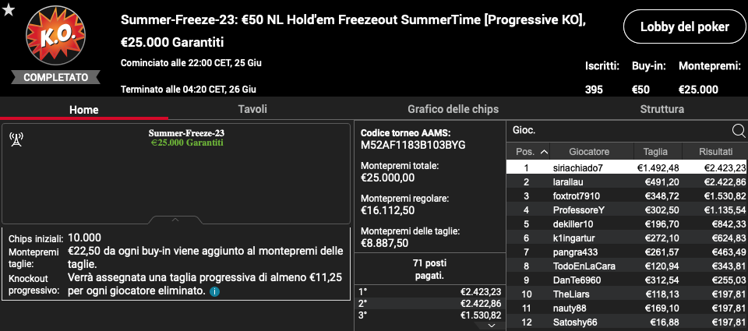748x331 pixels.
Task: Click the progressive knockout info icon
Action: pos(215,291)
